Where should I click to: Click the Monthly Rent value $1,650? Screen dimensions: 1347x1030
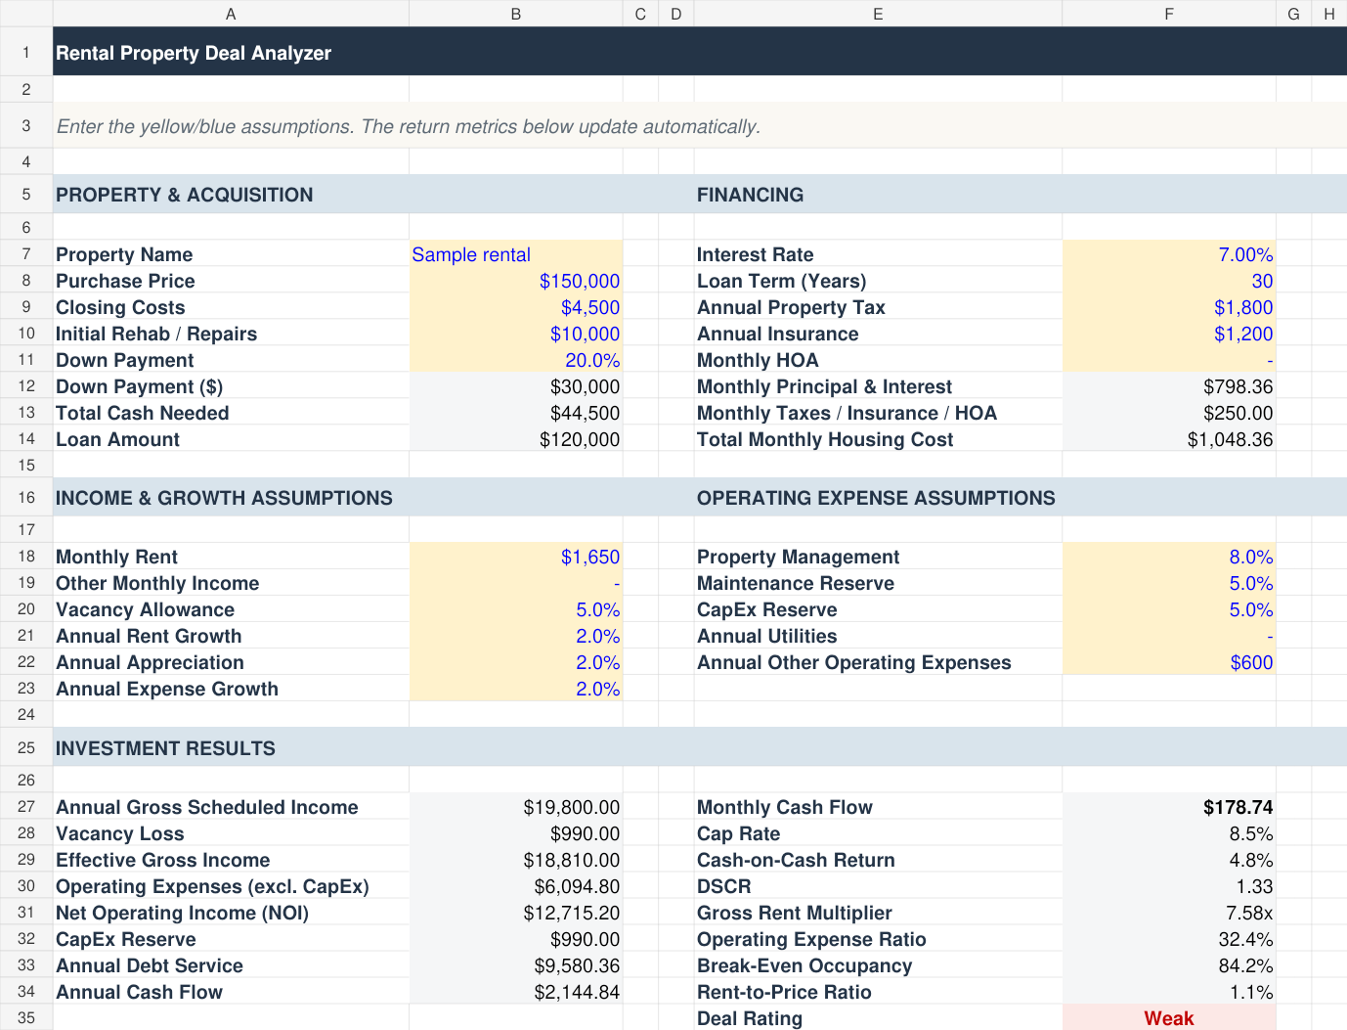pyautogui.click(x=515, y=557)
